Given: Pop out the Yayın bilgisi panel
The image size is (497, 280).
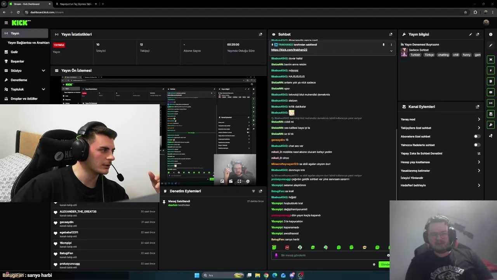Looking at the screenshot, I should pyautogui.click(x=478, y=34).
